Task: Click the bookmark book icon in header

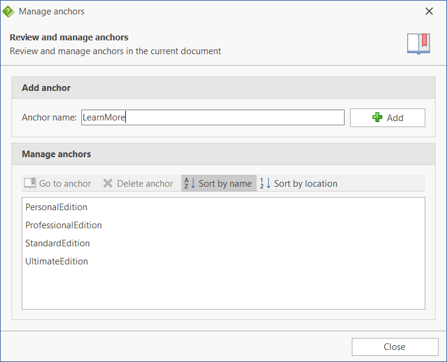Action: 419,44
